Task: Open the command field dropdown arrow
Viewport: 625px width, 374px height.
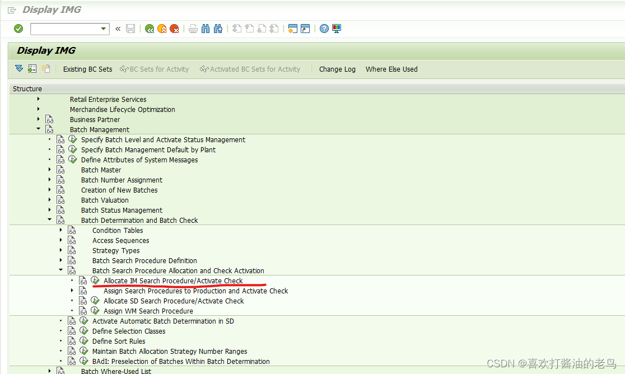Action: [102, 29]
